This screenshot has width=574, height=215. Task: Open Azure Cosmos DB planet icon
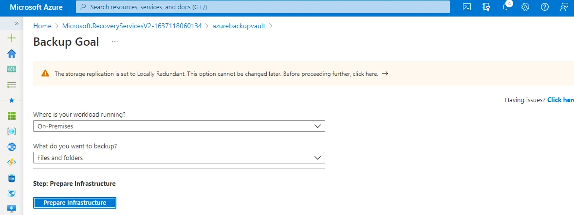pyautogui.click(x=12, y=194)
